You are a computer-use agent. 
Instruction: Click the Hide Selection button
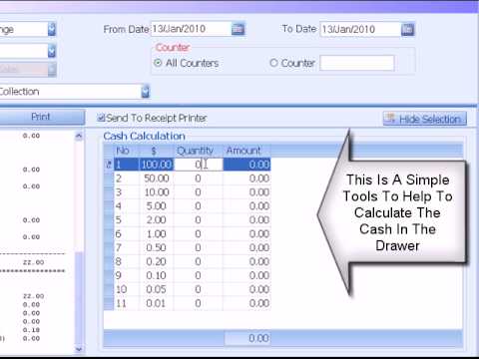coord(425,119)
